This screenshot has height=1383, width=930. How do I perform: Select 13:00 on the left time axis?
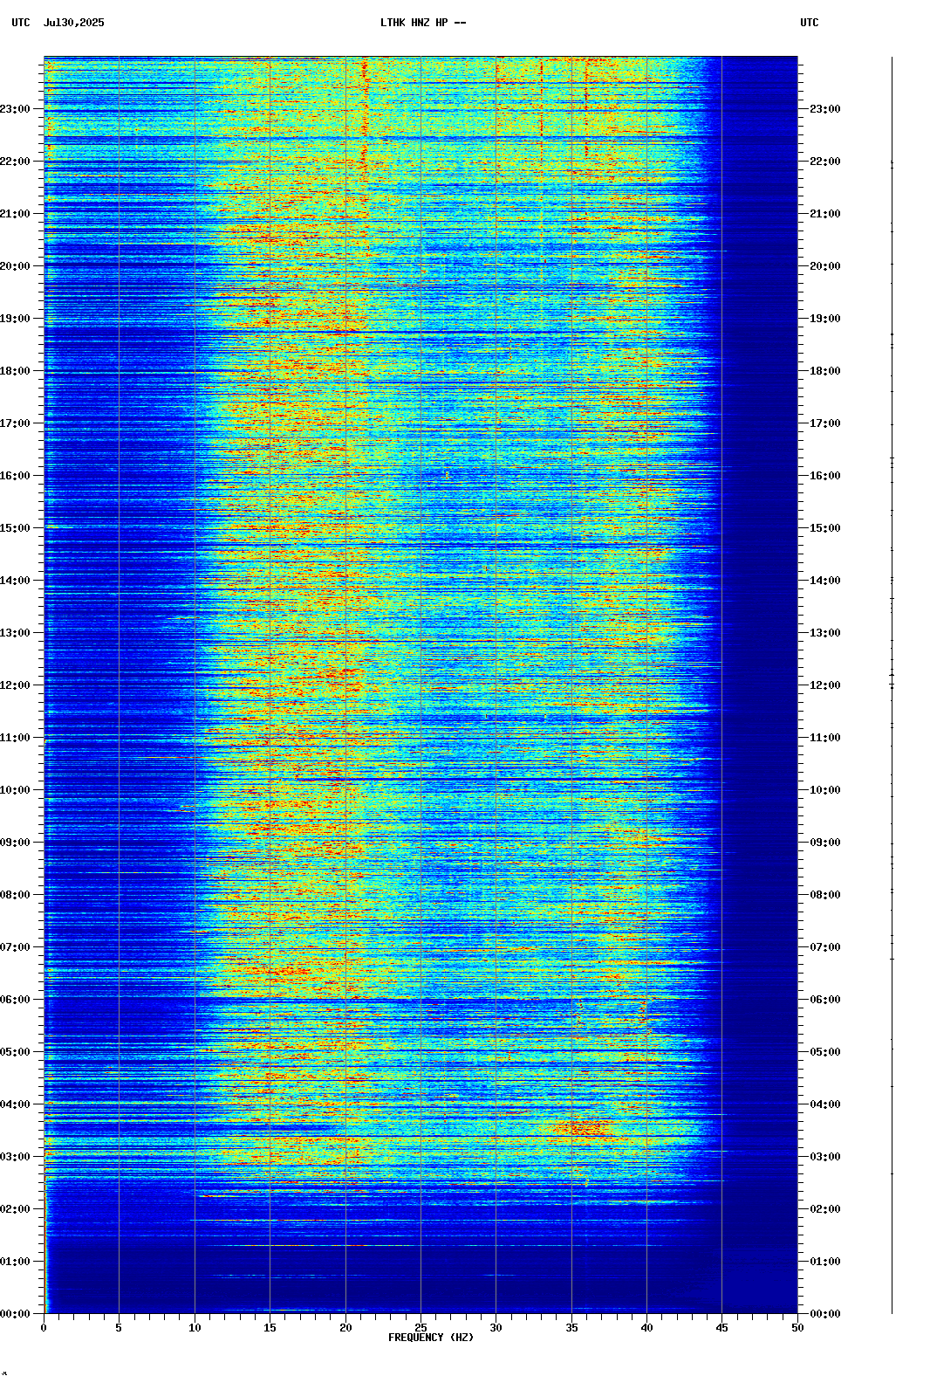tap(15, 633)
